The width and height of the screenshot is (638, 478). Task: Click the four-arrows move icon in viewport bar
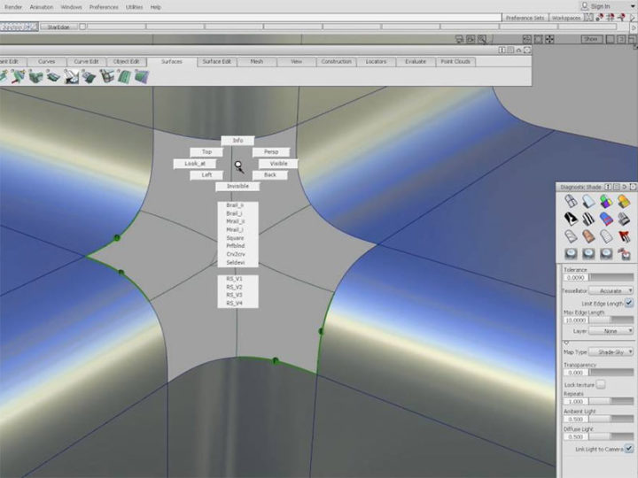click(549, 39)
